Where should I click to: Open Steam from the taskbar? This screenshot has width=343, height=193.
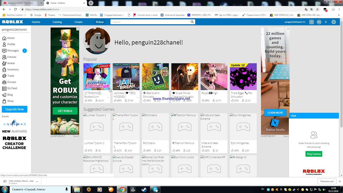coord(144,190)
